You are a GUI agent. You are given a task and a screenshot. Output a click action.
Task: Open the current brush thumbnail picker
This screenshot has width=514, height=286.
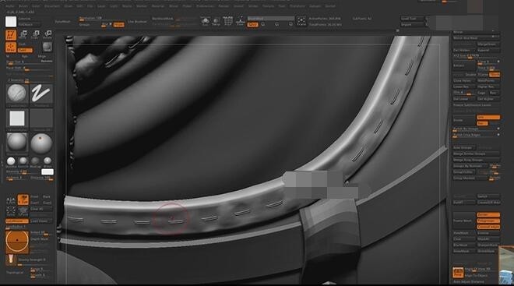[16, 94]
